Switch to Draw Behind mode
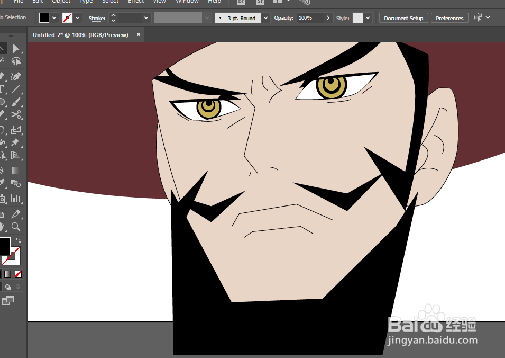The height and width of the screenshot is (358, 505). coord(8,287)
